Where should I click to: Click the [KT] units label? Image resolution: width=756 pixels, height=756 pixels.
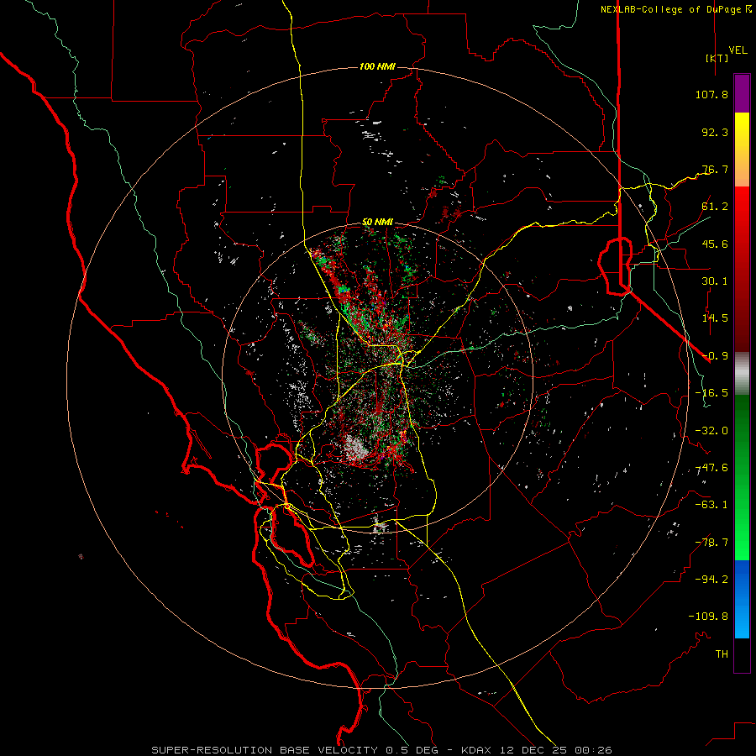click(717, 58)
